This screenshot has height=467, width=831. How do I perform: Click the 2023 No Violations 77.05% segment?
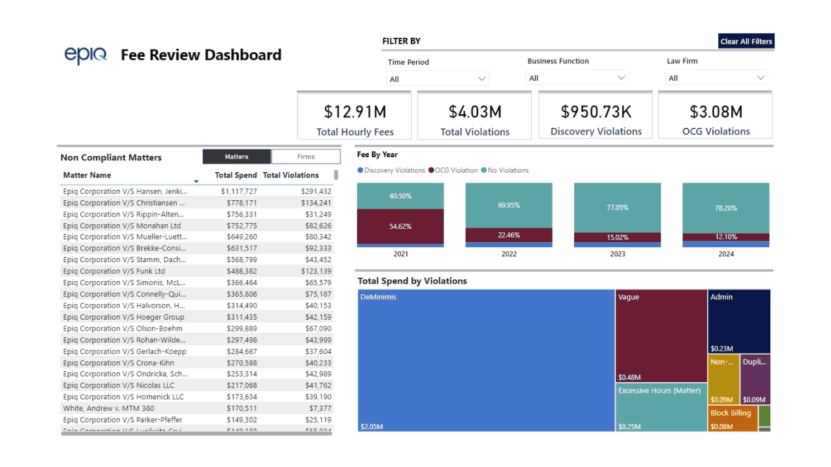coord(617,207)
